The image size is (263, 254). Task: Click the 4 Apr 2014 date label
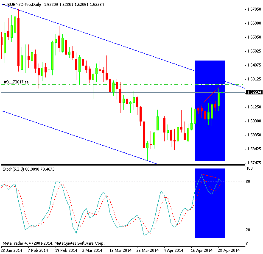(x=173, y=251)
